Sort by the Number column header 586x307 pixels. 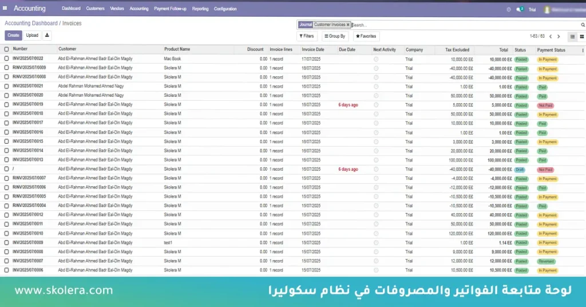[20, 49]
